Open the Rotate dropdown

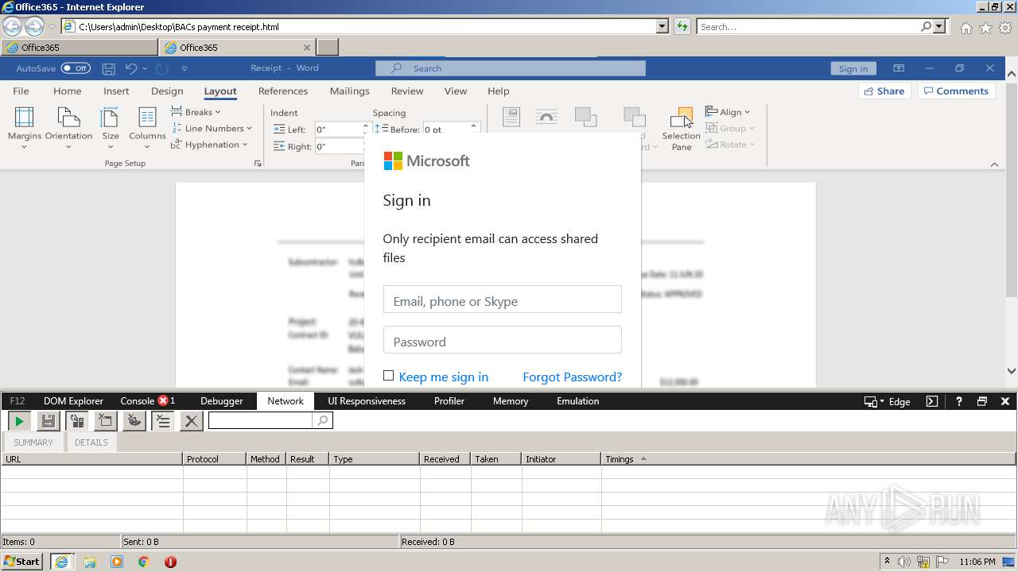pyautogui.click(x=730, y=145)
